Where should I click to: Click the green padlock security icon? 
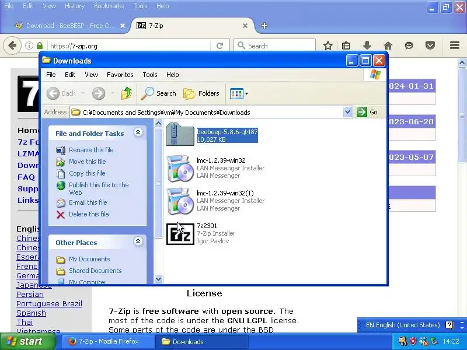(40, 46)
